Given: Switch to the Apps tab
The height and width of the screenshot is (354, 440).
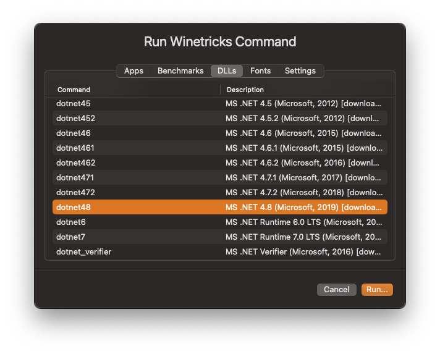Looking at the screenshot, I should click(x=133, y=71).
